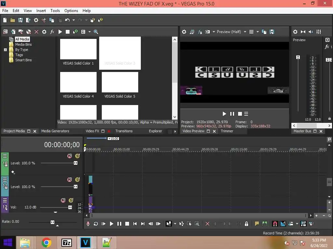
Task: Undo the last action
Action: click(67, 20)
